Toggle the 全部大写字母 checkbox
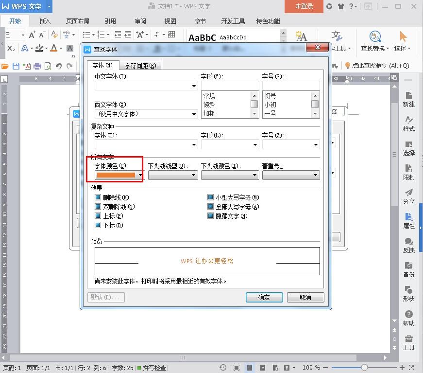The width and height of the screenshot is (423, 373). pyautogui.click(x=210, y=207)
